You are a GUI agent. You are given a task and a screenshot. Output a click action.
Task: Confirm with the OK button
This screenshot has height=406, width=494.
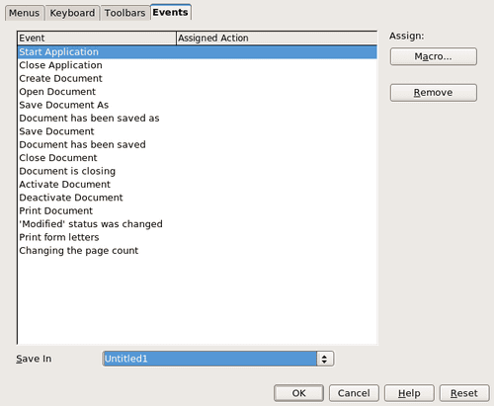298,393
